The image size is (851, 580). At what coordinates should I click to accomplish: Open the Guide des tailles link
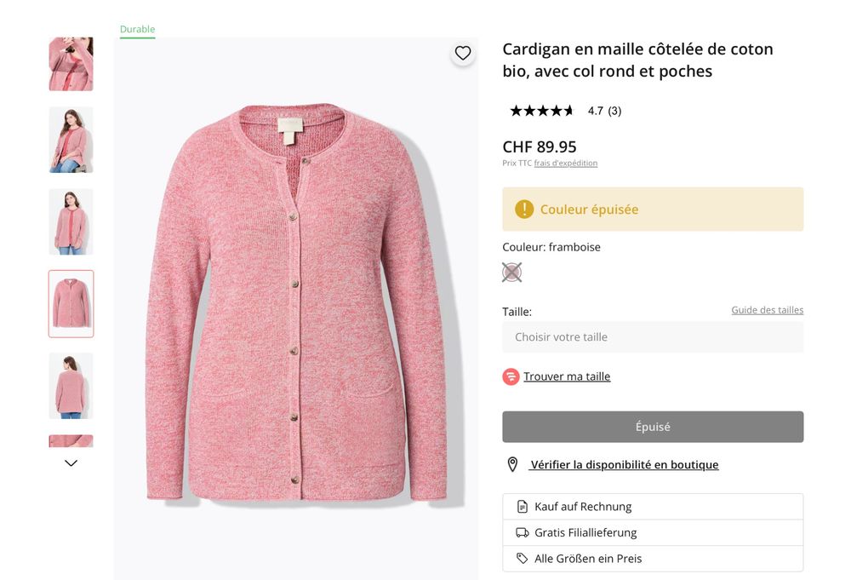click(x=767, y=310)
